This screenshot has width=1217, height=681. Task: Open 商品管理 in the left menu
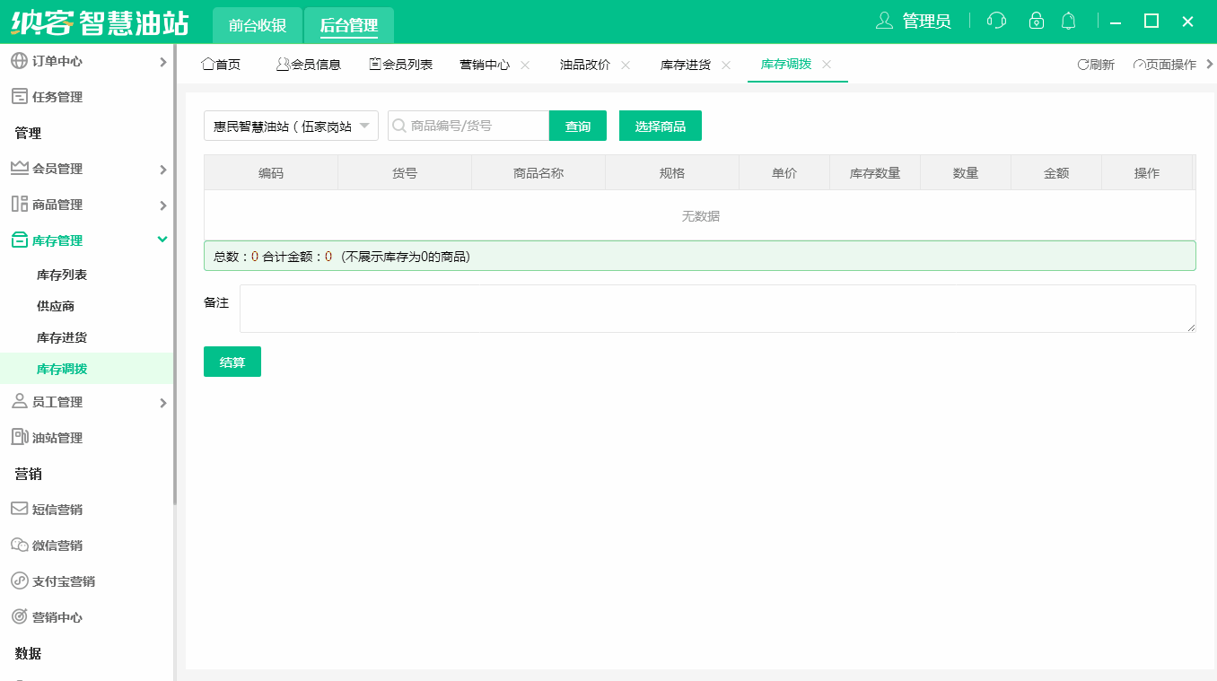[57, 204]
